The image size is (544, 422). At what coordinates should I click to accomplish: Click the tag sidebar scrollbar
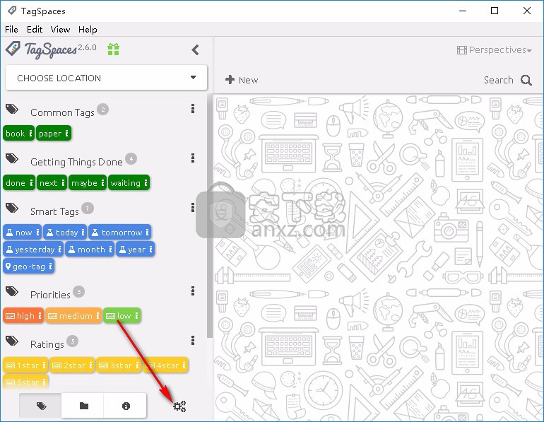(x=210, y=215)
